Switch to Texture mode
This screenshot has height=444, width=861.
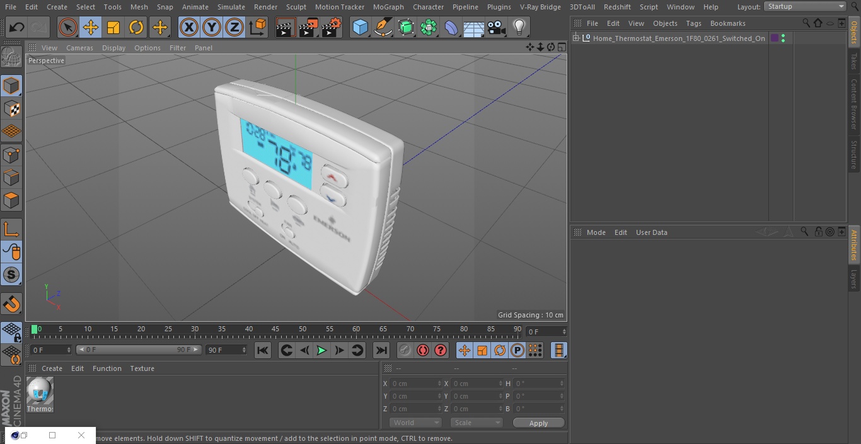11,108
